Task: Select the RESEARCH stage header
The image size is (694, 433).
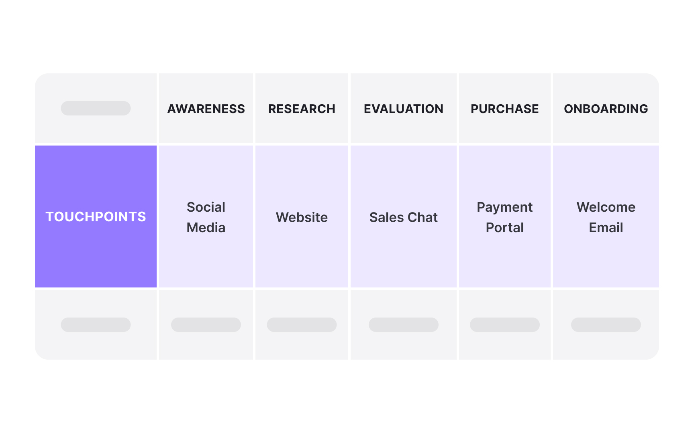Action: pos(302,109)
